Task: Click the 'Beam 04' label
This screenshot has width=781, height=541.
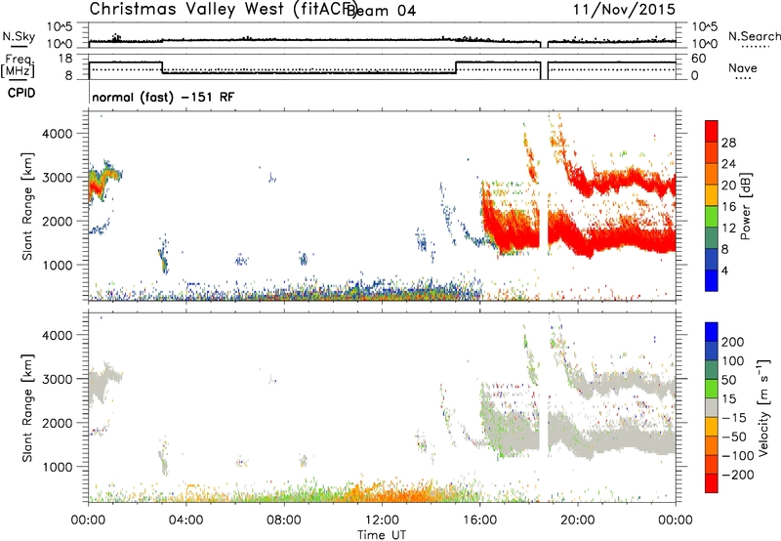Action: [x=381, y=11]
